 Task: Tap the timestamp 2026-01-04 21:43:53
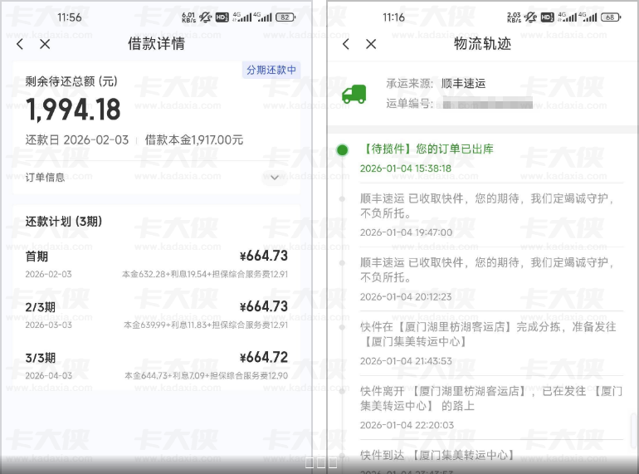406,361
